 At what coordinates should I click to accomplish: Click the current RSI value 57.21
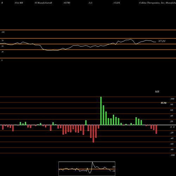[162, 41]
